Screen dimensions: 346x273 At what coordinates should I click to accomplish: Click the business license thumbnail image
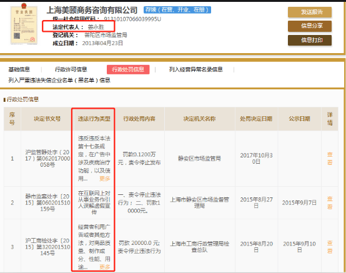pos(24,24)
